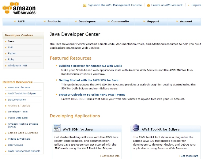Open Videos & Webinars link
The width and height of the screenshot is (203, 159).
(19, 139)
